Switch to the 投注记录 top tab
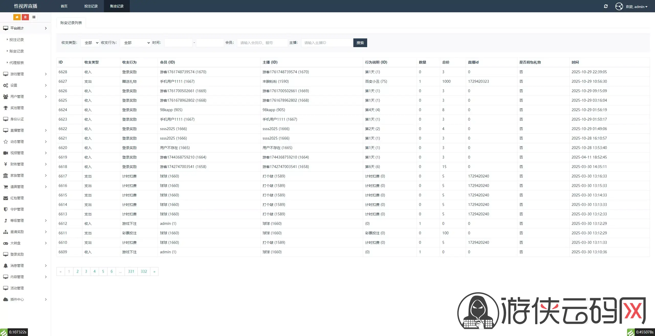This screenshot has height=336, width=655. pos(91,6)
